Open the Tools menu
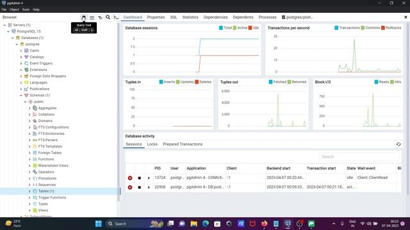 [x=26, y=10]
